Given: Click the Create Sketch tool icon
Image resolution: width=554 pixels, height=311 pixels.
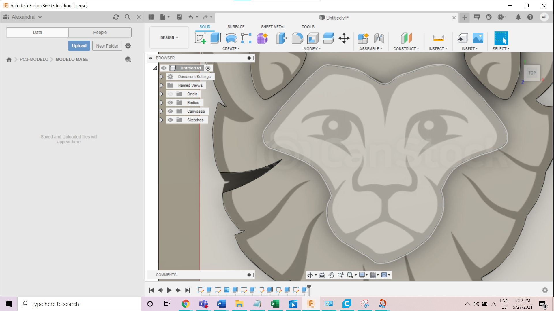Looking at the screenshot, I should pos(200,38).
